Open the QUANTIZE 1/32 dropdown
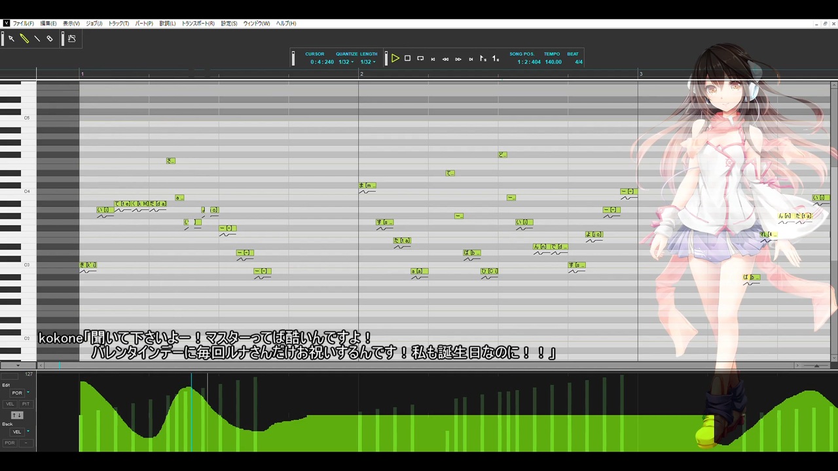Viewport: 838px width, 471px height. 346,62
